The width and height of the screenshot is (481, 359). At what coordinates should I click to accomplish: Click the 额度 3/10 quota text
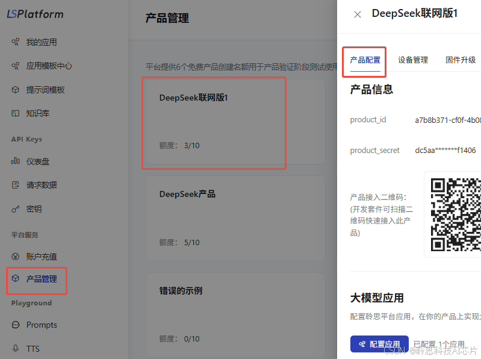pos(179,145)
